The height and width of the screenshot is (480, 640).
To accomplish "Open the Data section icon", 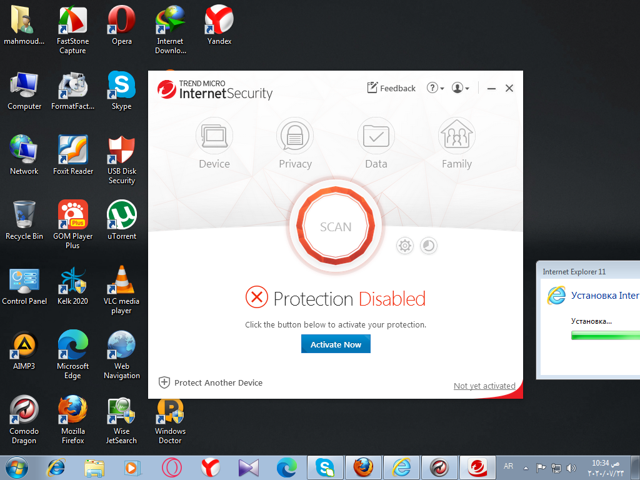I will tap(376, 136).
